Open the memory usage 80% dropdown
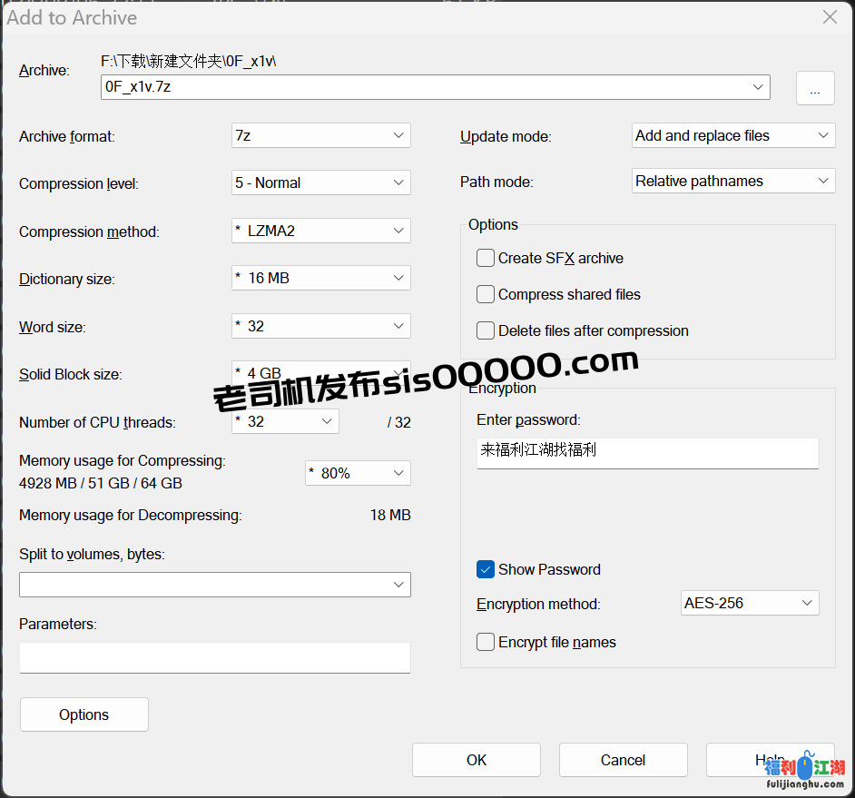The image size is (855, 798). tap(358, 473)
